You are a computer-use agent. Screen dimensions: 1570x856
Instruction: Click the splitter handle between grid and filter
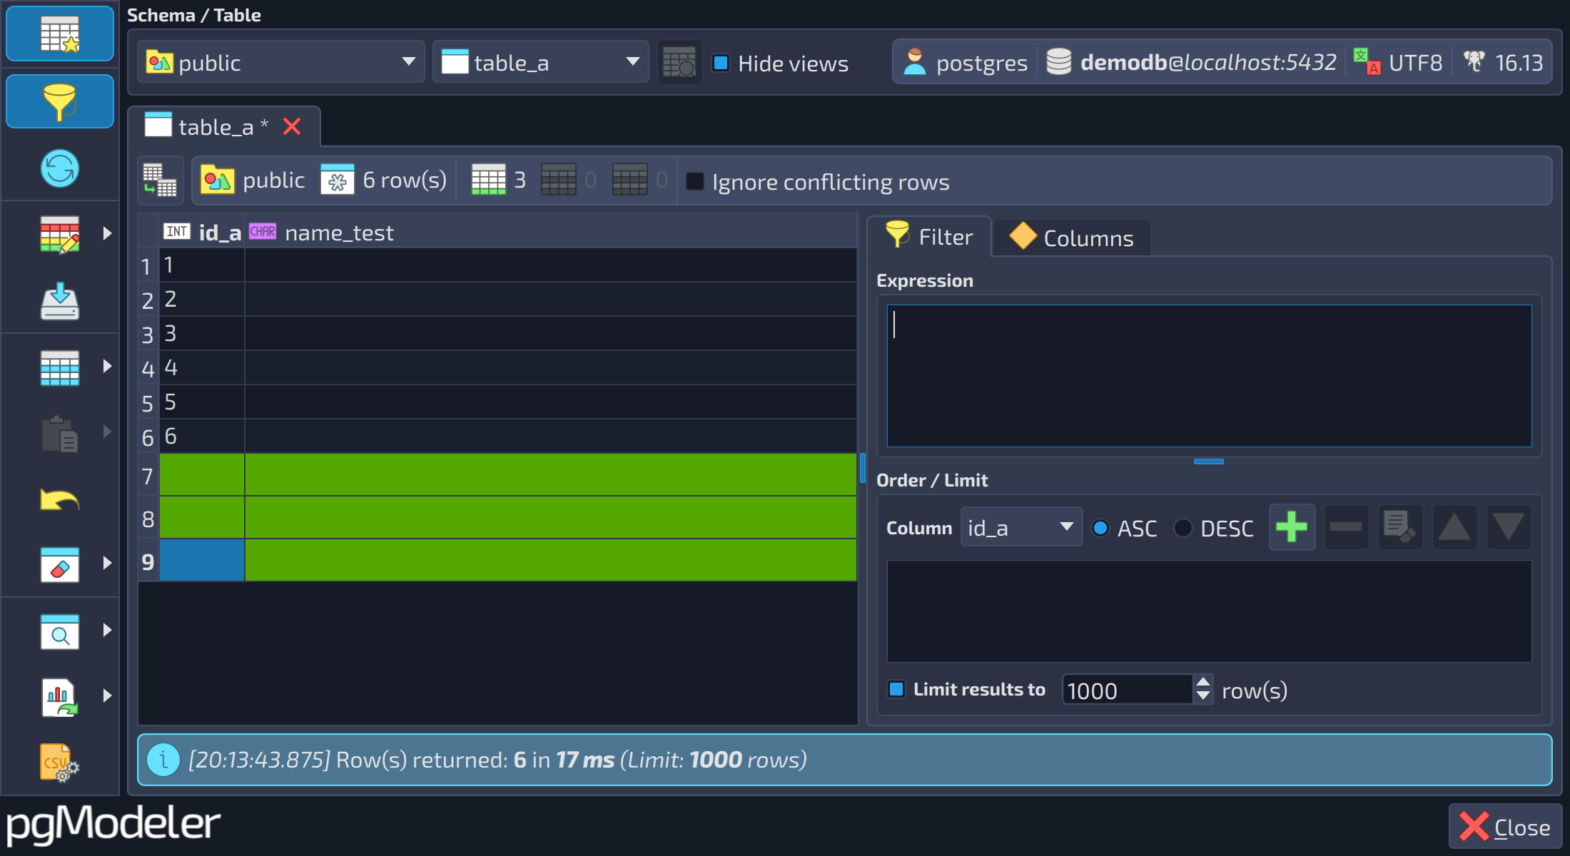(x=863, y=468)
